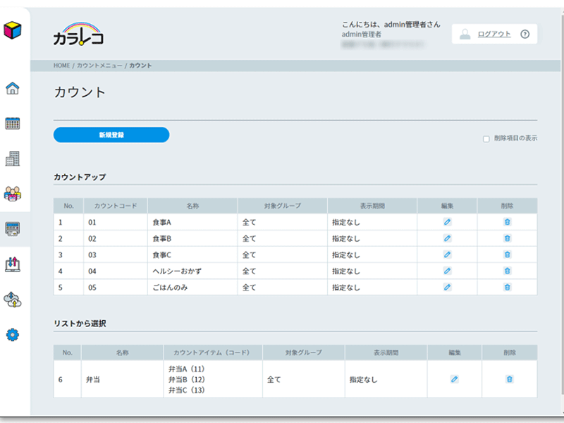Click the settings gear icon in the sidebar

[13, 334]
